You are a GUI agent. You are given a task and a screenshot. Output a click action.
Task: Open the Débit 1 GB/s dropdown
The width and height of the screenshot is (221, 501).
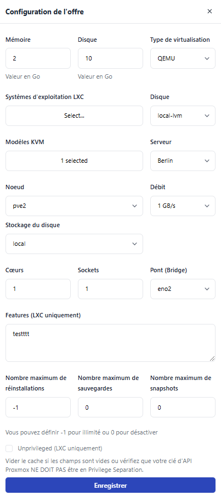183,206
